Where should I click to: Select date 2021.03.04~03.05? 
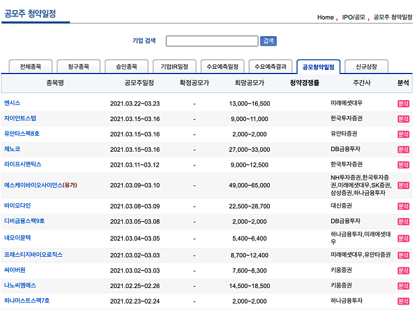pos(135,239)
